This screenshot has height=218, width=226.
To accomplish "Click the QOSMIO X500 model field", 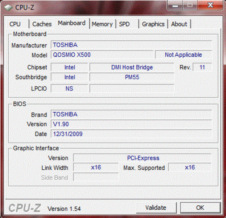I will point(102,55).
